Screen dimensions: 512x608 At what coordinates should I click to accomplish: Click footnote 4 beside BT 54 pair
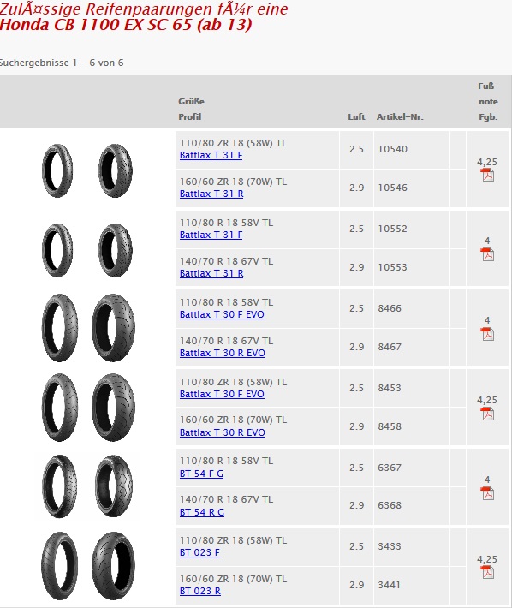click(487, 480)
